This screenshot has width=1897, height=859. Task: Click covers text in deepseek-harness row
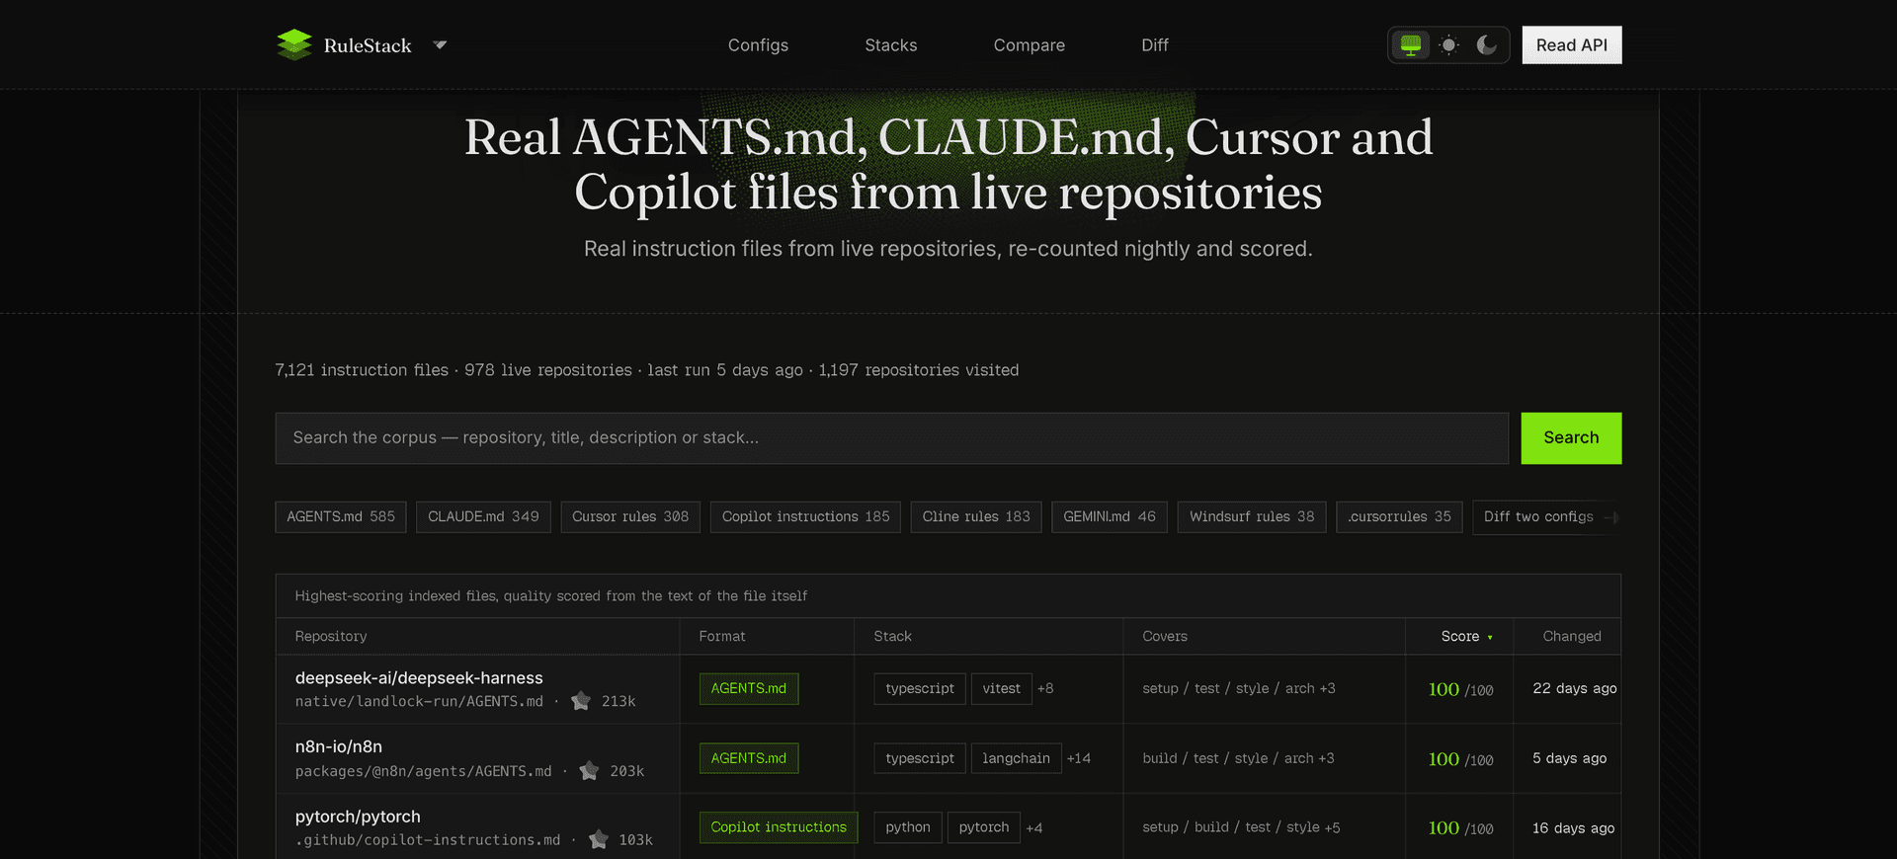[x=1239, y=689]
